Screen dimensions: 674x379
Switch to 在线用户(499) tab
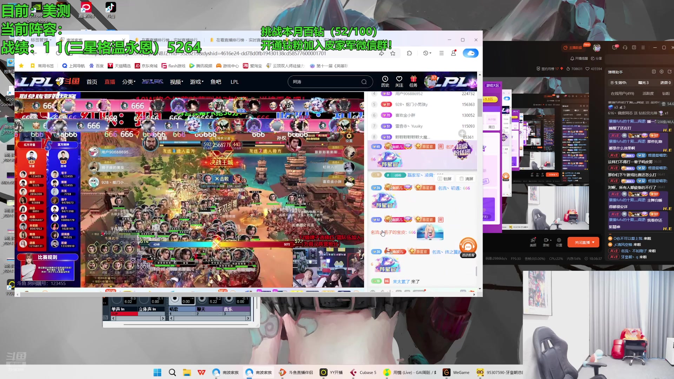(622, 93)
